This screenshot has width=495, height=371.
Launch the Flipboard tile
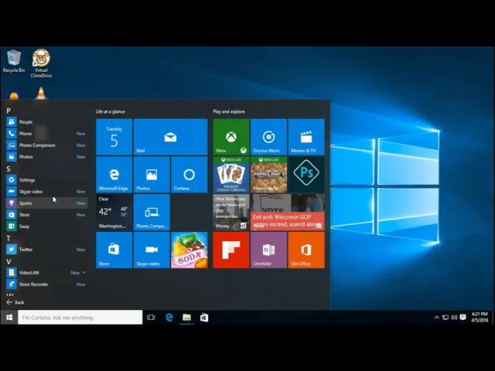(231, 250)
